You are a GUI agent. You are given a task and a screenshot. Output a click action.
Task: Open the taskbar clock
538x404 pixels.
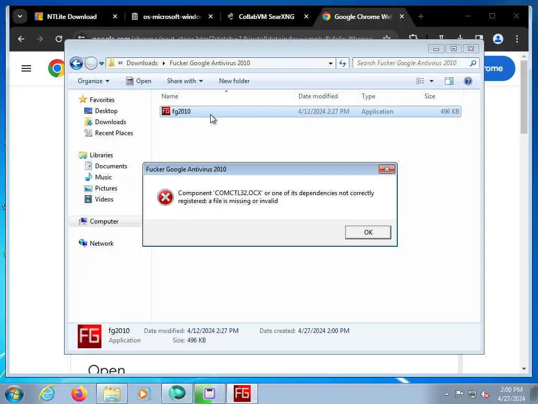point(512,394)
